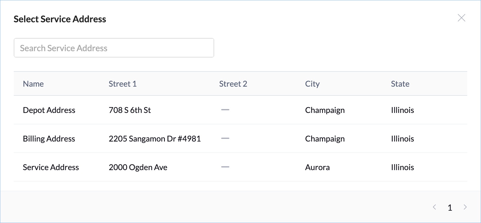The image size is (481, 223).
Task: Close the Select Service Address dialog
Action: 461,18
